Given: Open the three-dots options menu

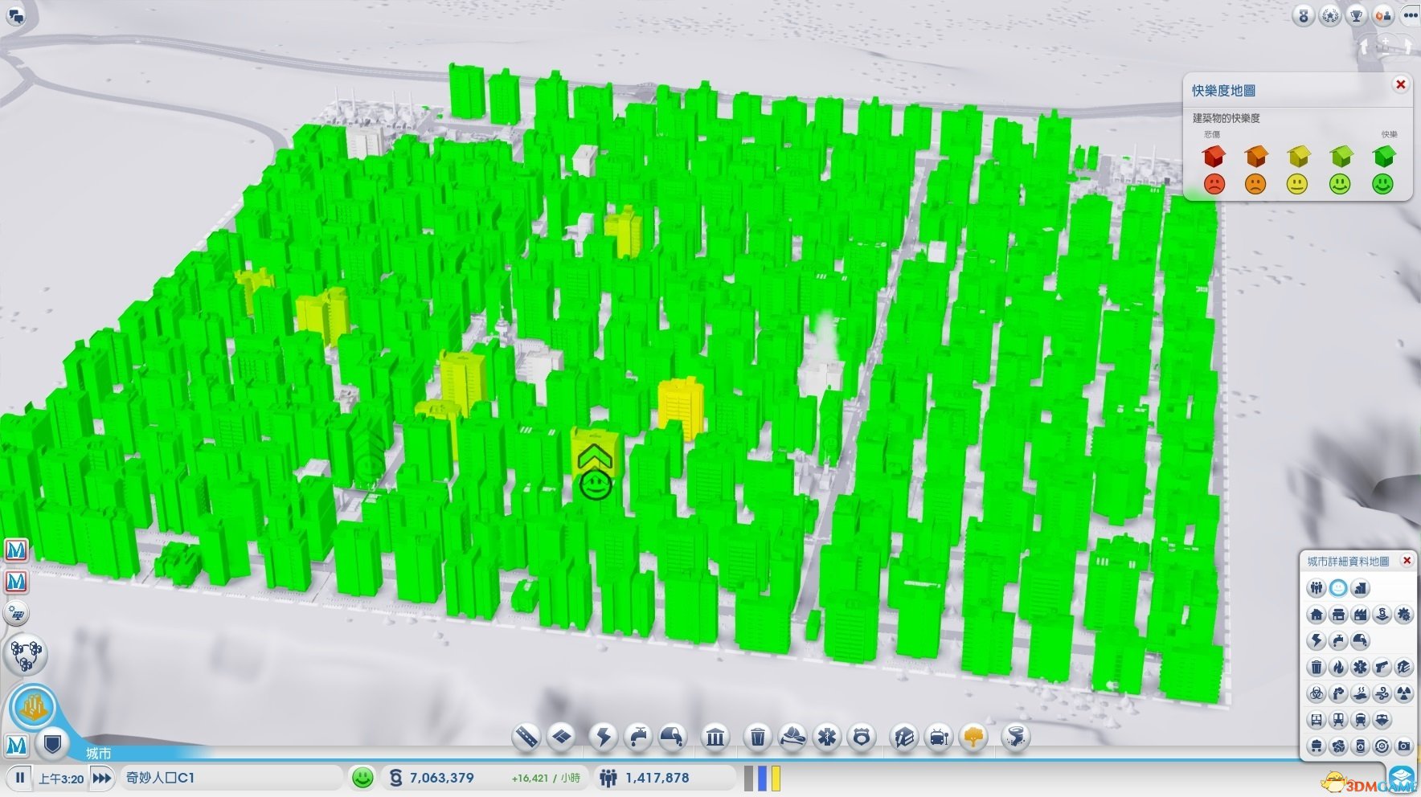Looking at the screenshot, I should coord(1411,15).
